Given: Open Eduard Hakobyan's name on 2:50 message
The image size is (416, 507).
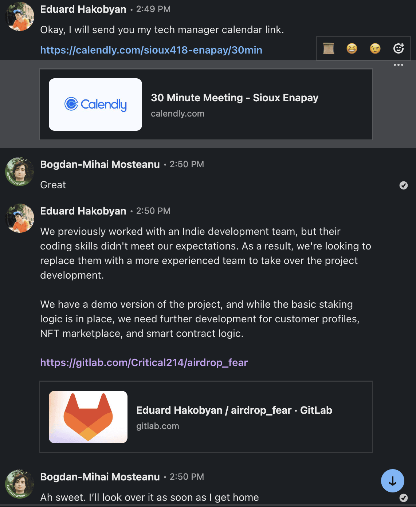Looking at the screenshot, I should click(83, 211).
